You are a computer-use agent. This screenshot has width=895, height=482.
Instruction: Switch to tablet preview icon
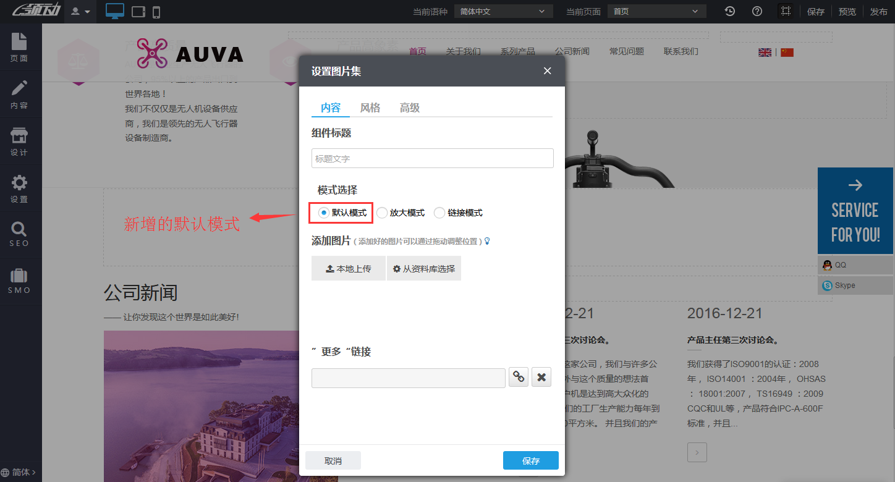coord(138,12)
